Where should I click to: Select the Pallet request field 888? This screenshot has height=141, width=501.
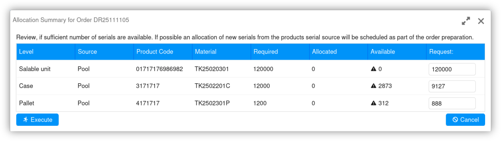coord(452,103)
